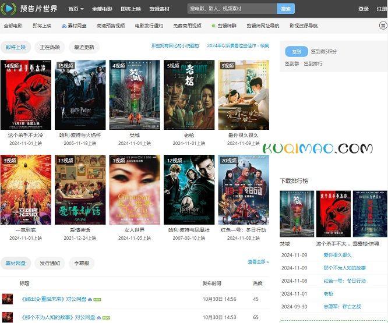The width and height of the screenshot is (388, 323).
Task: Open 爱你很久很久 in the date list
Action: point(337,255)
